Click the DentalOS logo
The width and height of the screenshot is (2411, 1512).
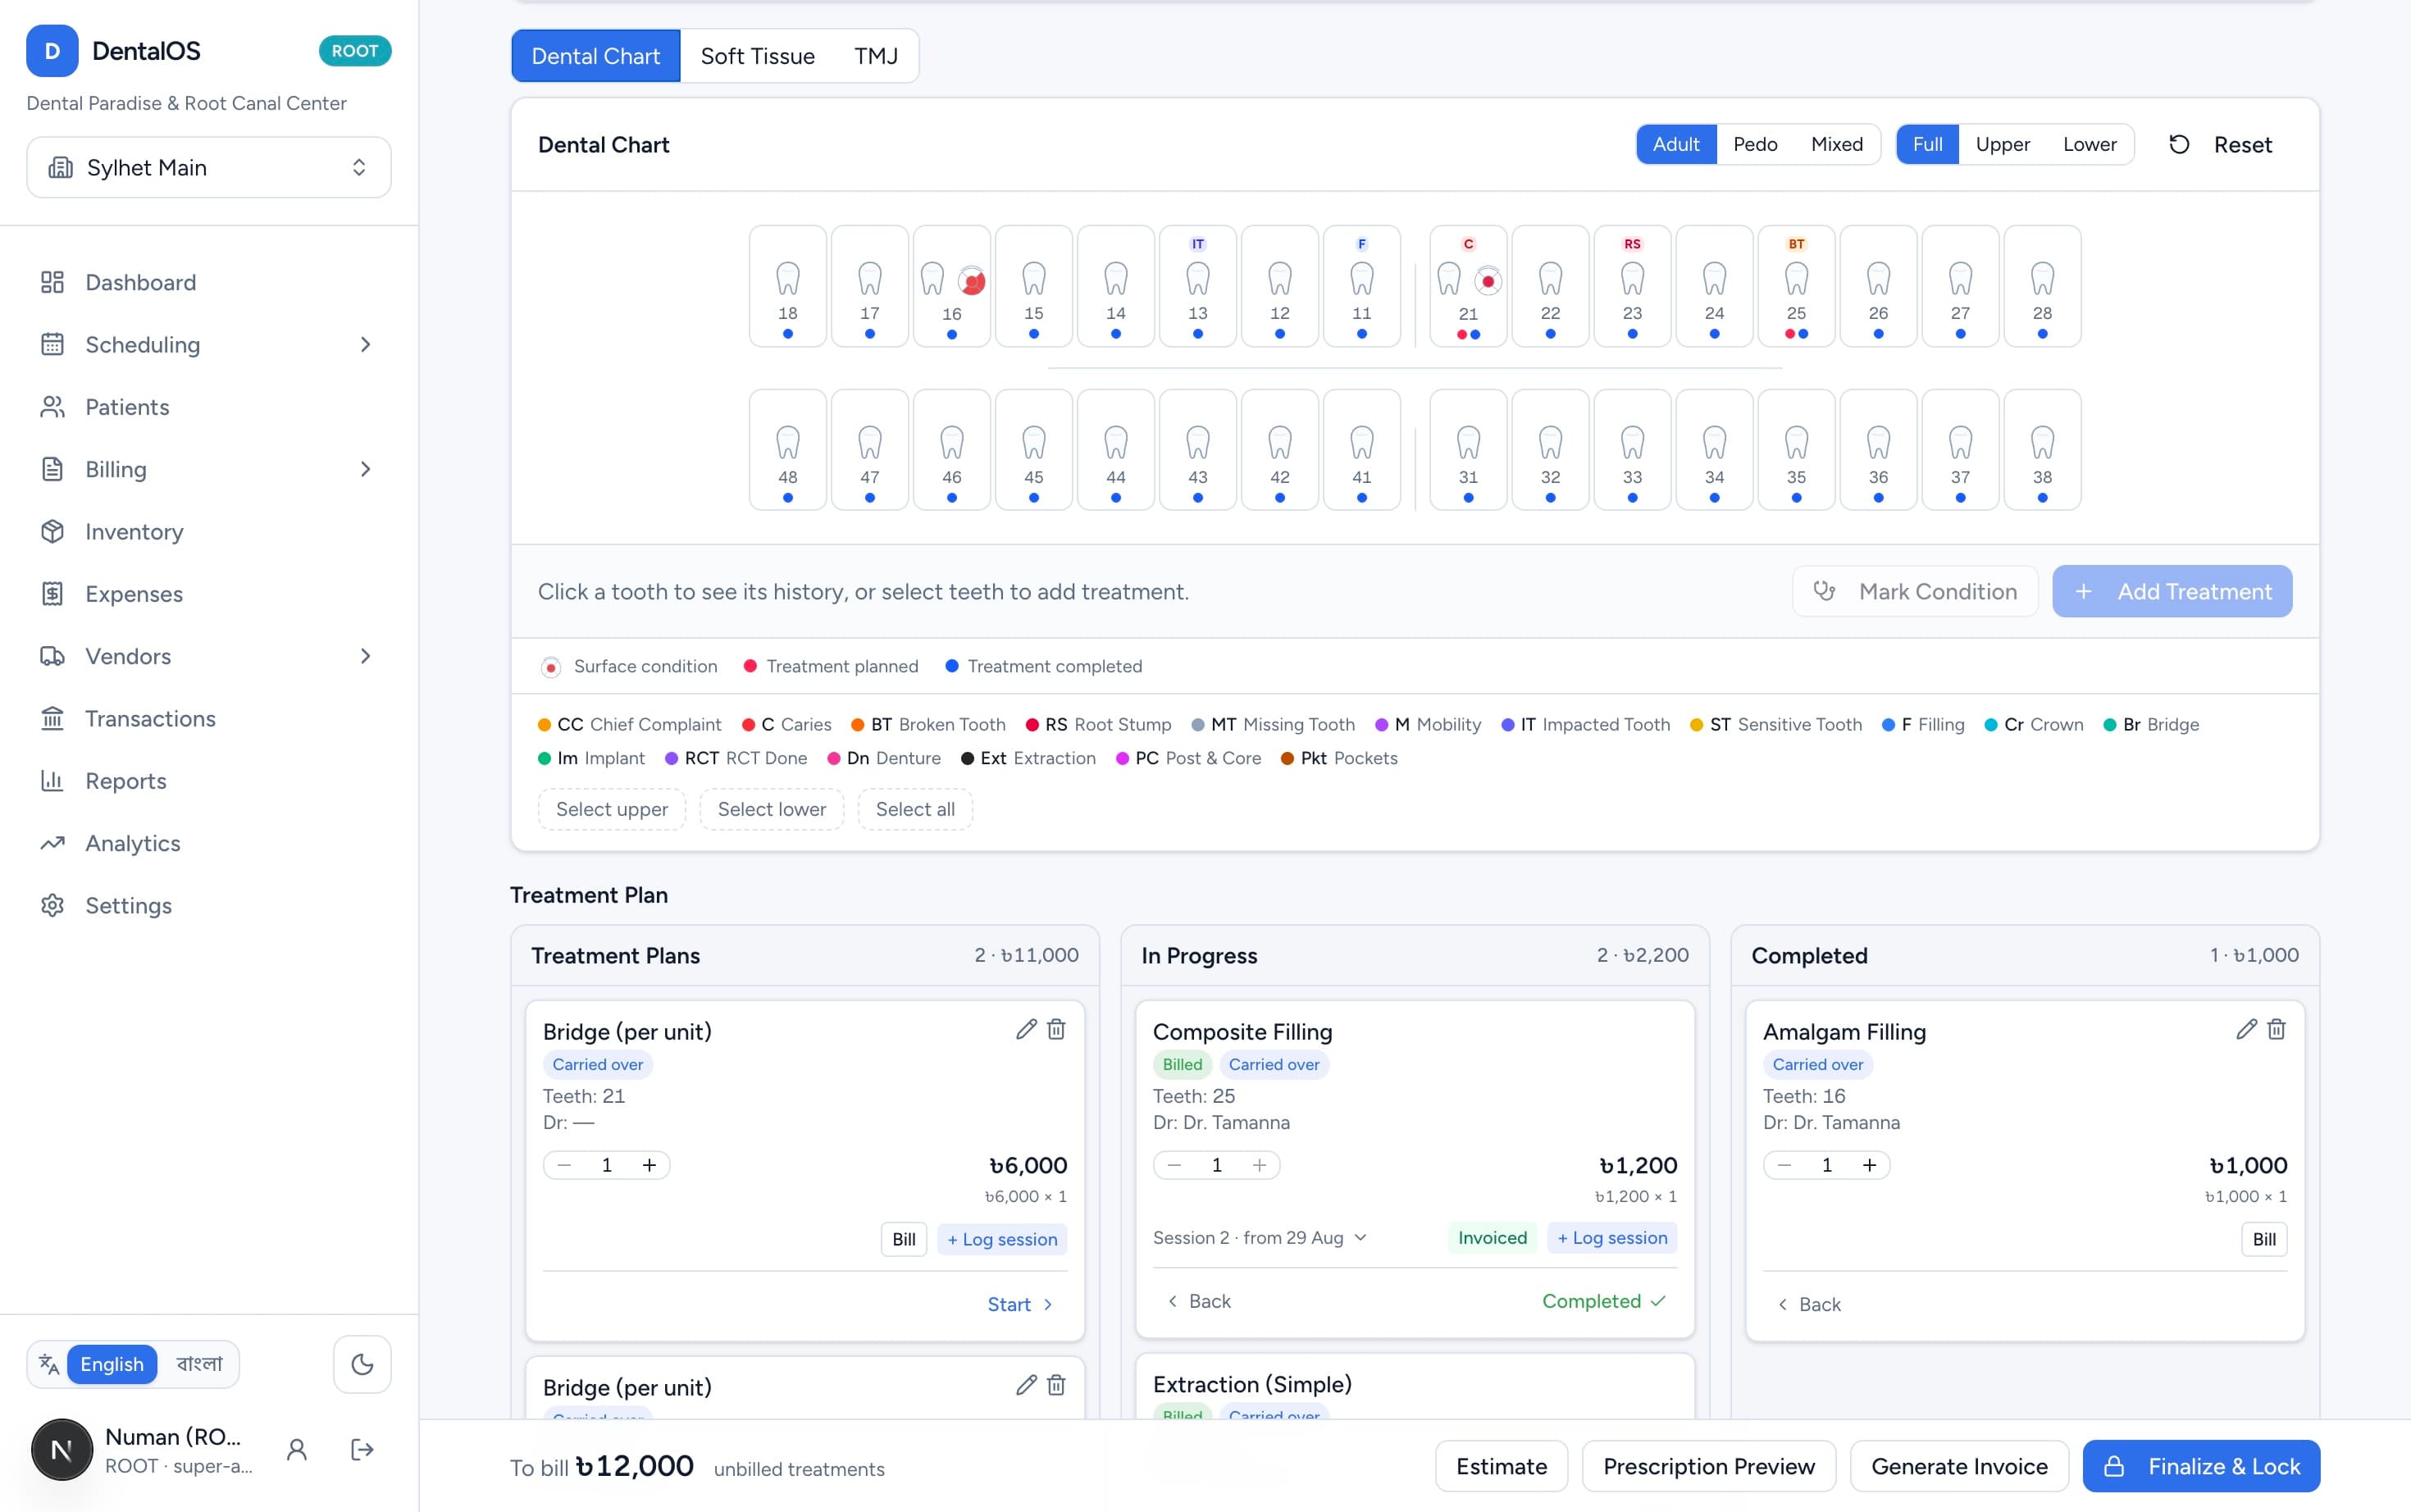[52, 51]
